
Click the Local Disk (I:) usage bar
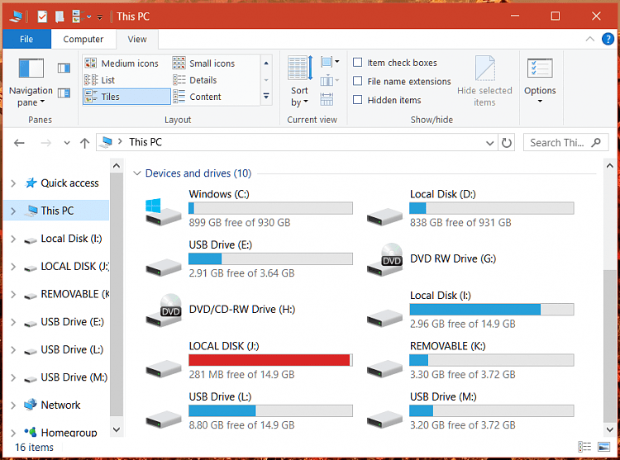pyautogui.click(x=492, y=310)
